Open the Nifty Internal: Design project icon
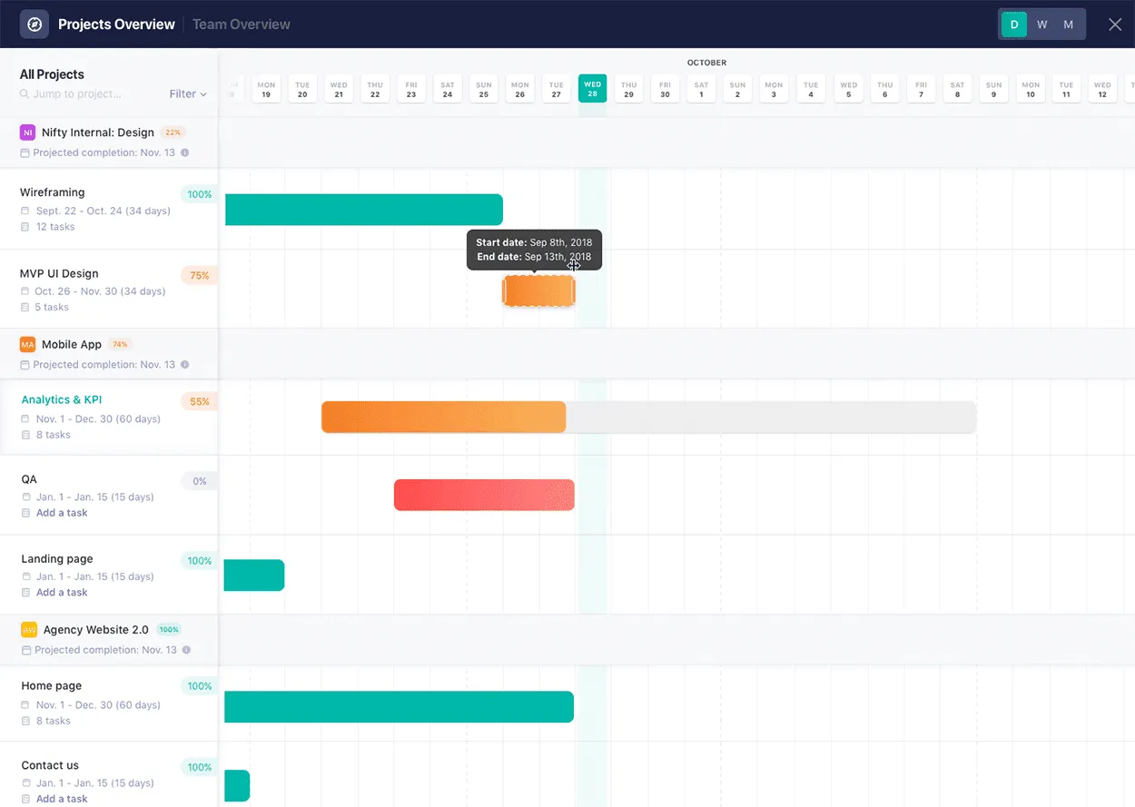The image size is (1135, 807). coord(27,132)
